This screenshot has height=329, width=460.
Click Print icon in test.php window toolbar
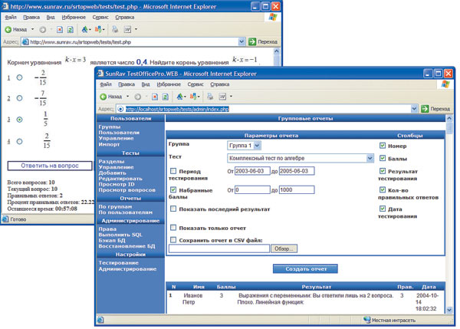tap(115, 29)
